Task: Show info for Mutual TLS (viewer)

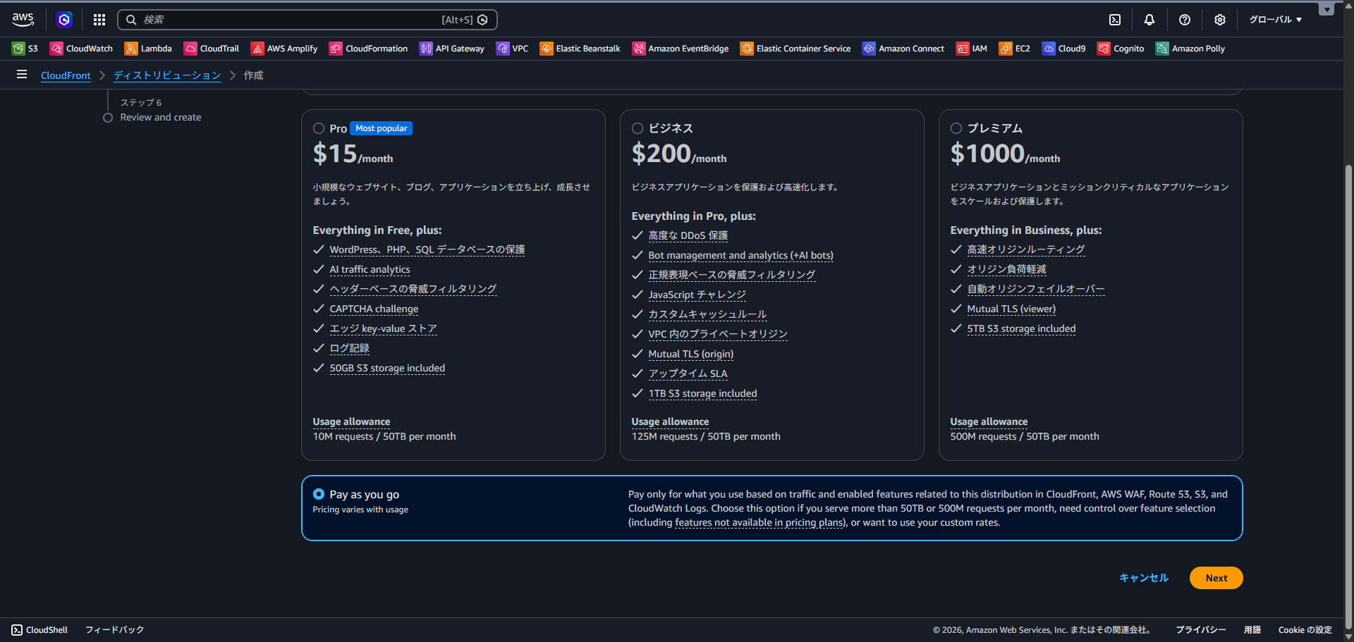Action: (x=1011, y=309)
